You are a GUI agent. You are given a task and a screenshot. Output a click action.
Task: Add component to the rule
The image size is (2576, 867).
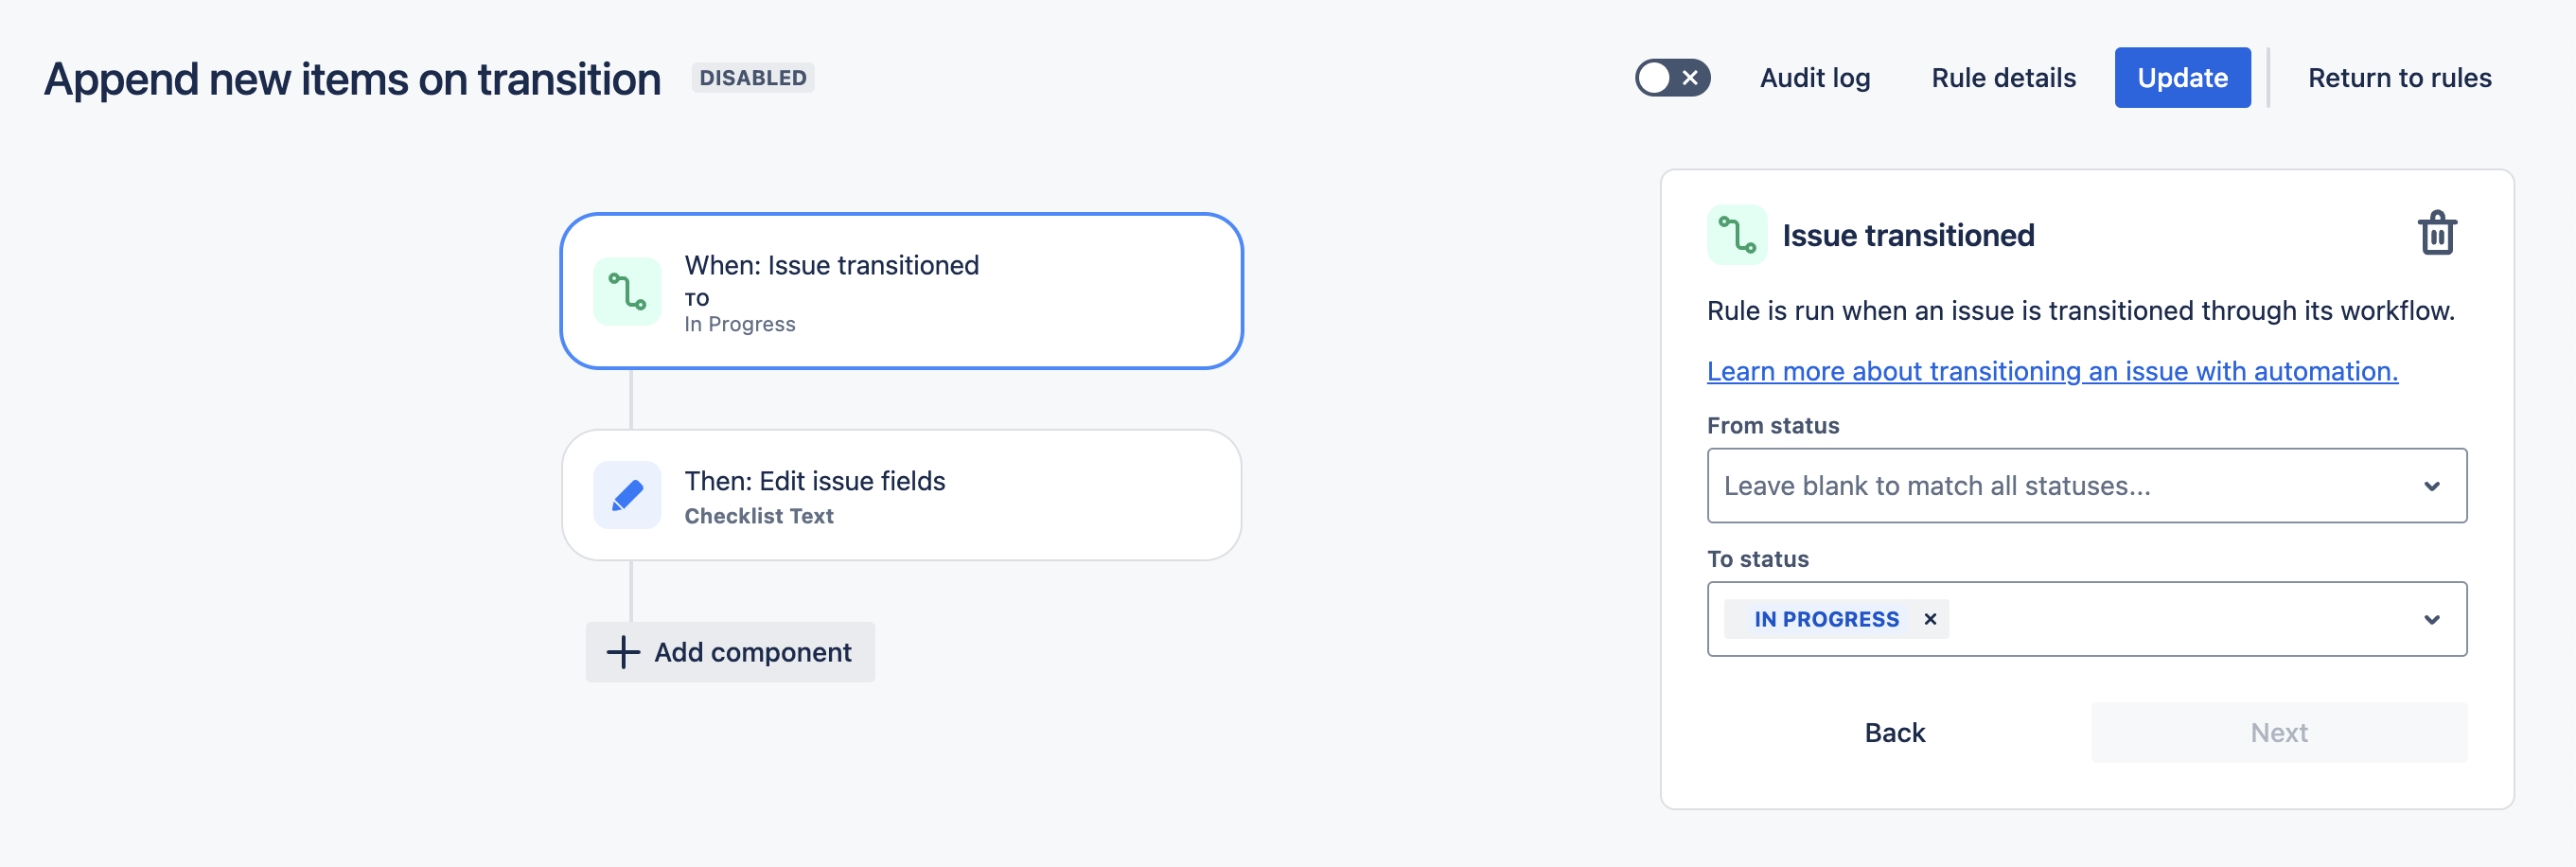(x=751, y=652)
